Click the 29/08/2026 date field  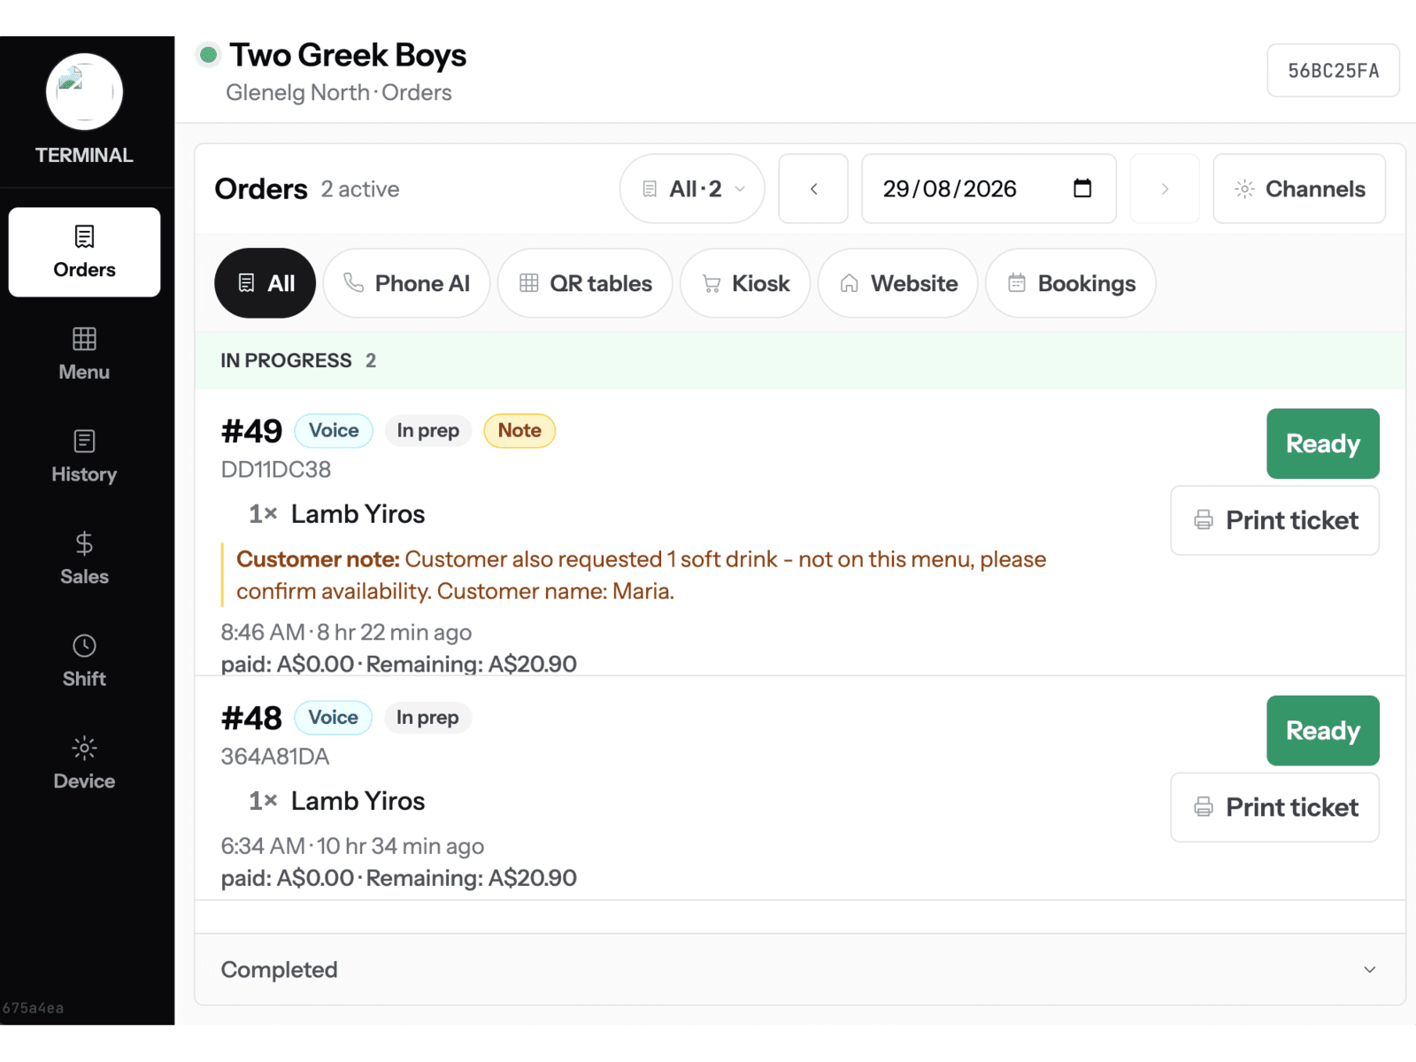(x=989, y=189)
